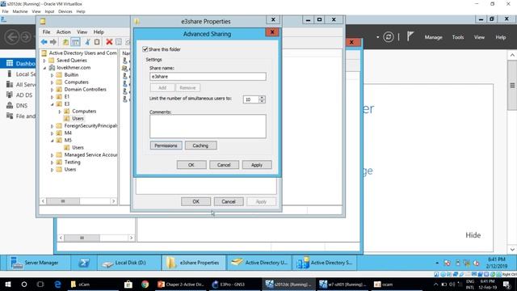The height and width of the screenshot is (291, 517).
Task: Click the Comments text box
Action: coord(208,126)
